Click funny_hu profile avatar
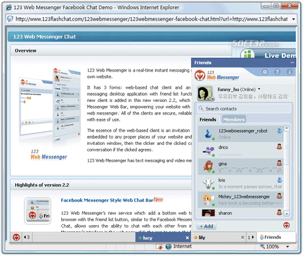Screen dimensions: 303x256 tap(205, 93)
